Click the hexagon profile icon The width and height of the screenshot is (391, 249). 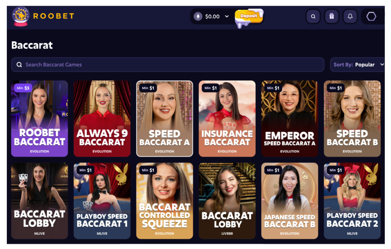point(371,16)
